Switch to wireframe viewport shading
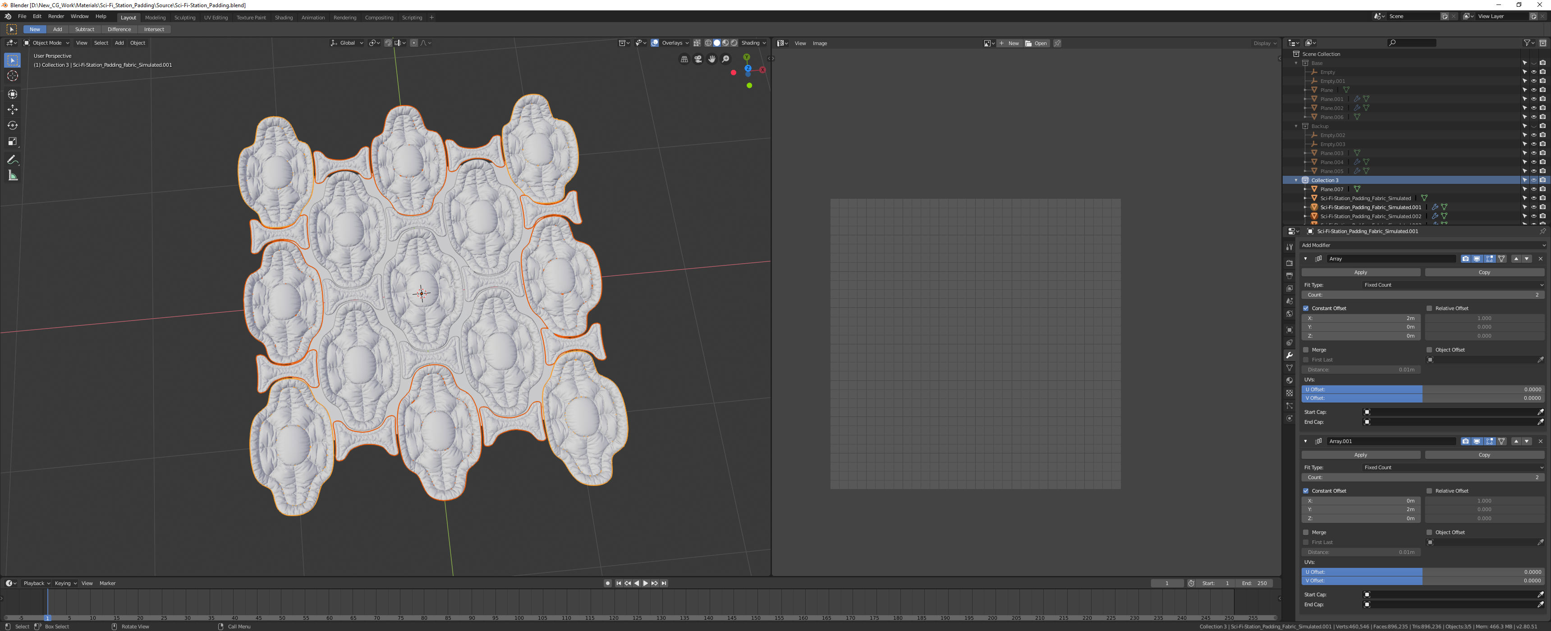 coord(708,43)
